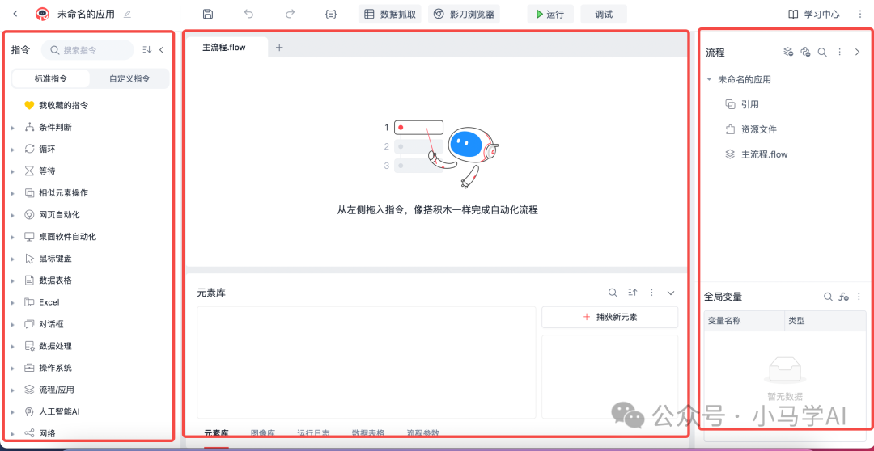Select 资源文件 in the flow tree

pyautogui.click(x=758, y=130)
